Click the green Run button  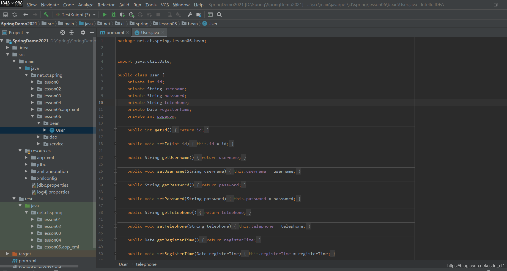point(105,15)
